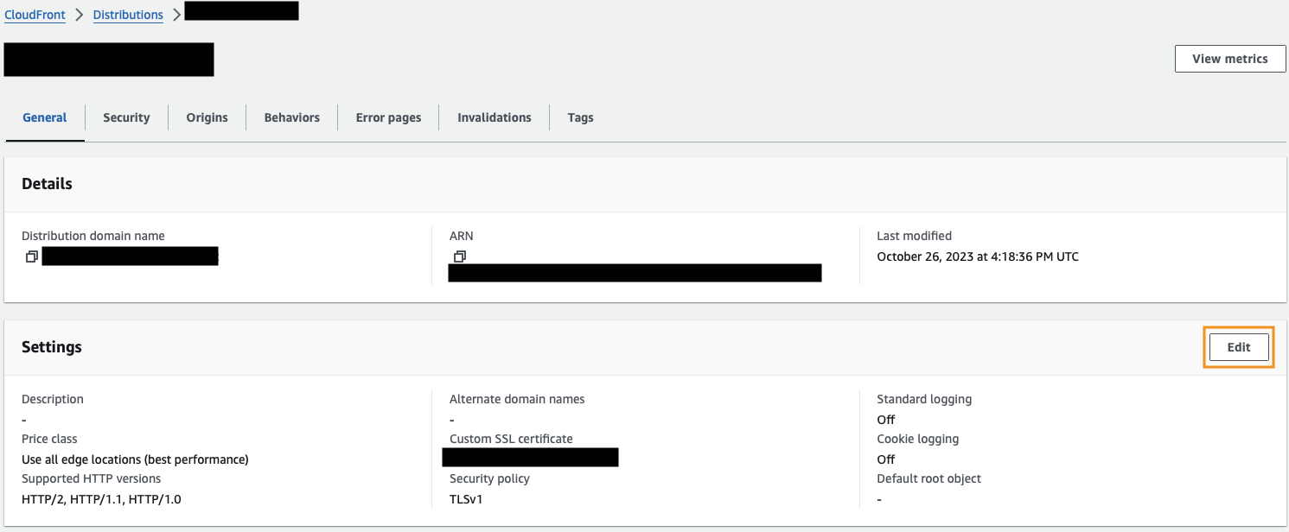Click the Default root object label
Screen dimensions: 1289x532
tap(928, 478)
